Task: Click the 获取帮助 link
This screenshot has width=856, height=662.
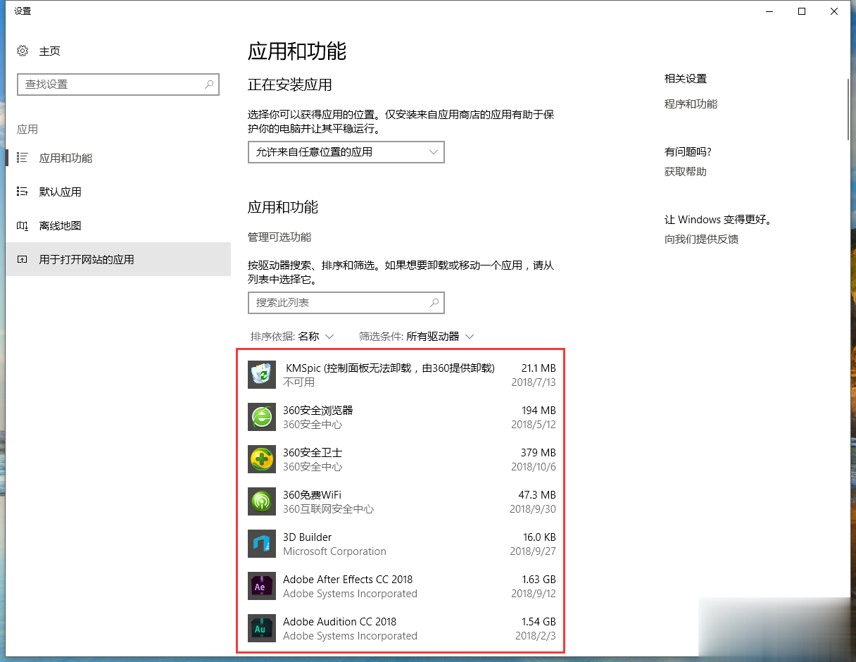Action: coord(686,172)
